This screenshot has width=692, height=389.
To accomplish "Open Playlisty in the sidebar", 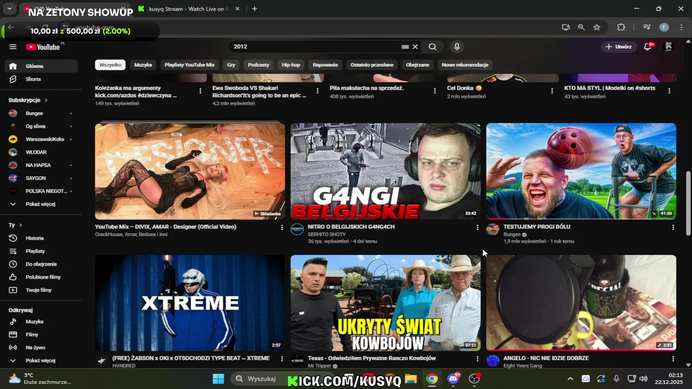I will (41, 251).
